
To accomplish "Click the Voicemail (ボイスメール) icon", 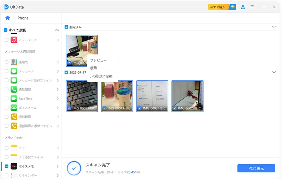I will point(14,108).
